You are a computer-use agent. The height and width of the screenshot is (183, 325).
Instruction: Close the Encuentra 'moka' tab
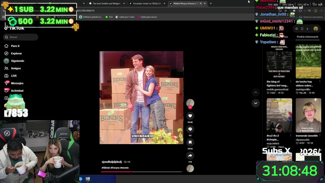click(164, 4)
